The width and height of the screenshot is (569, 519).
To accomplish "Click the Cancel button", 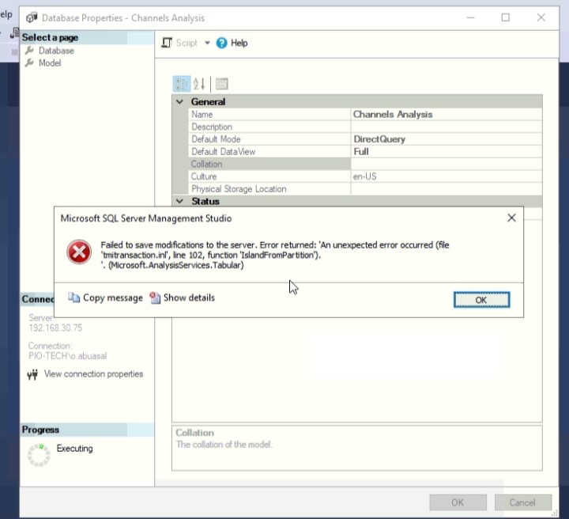I will pyautogui.click(x=523, y=502).
